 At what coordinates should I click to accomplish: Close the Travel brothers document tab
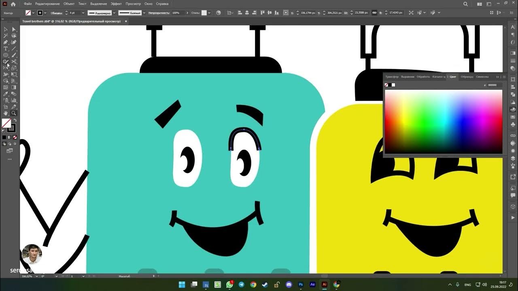(125, 21)
